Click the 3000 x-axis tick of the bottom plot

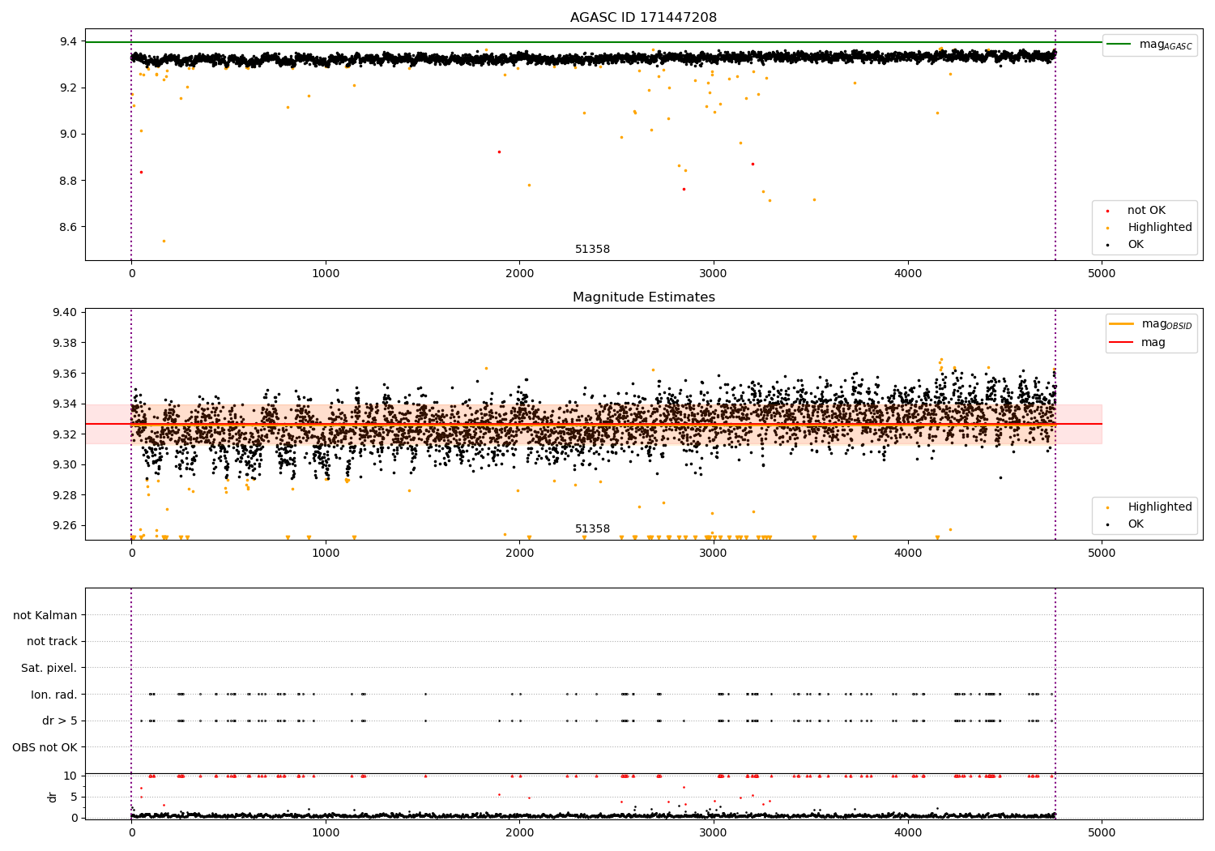pyautogui.click(x=714, y=832)
